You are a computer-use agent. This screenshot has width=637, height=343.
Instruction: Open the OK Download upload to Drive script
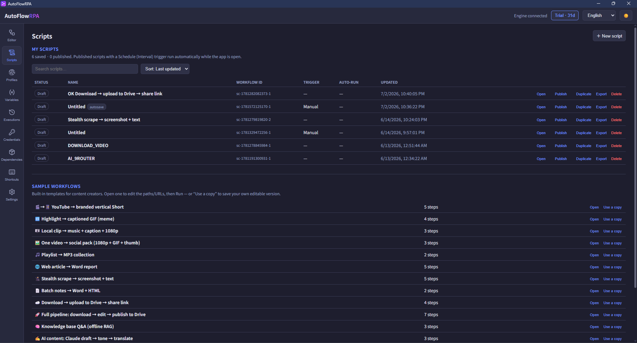[x=541, y=94]
